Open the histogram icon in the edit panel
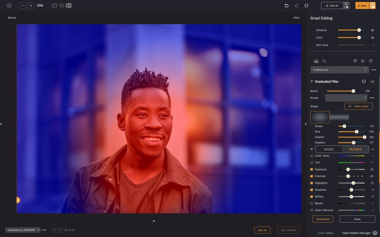 click(x=316, y=61)
